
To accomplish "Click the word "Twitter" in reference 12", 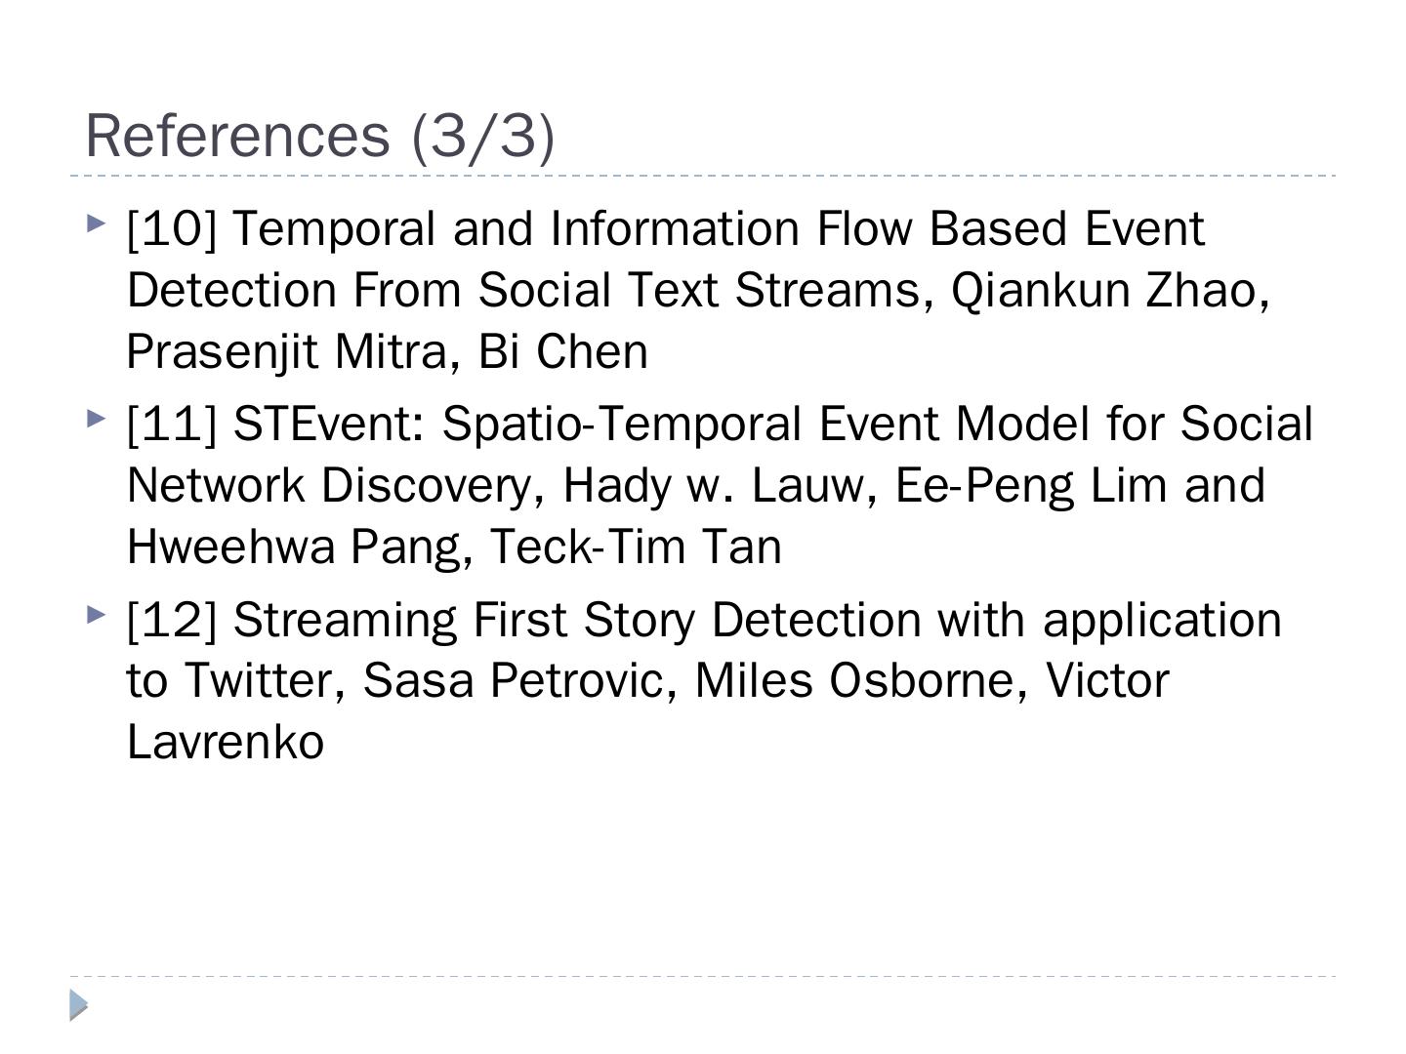I will (258, 681).
